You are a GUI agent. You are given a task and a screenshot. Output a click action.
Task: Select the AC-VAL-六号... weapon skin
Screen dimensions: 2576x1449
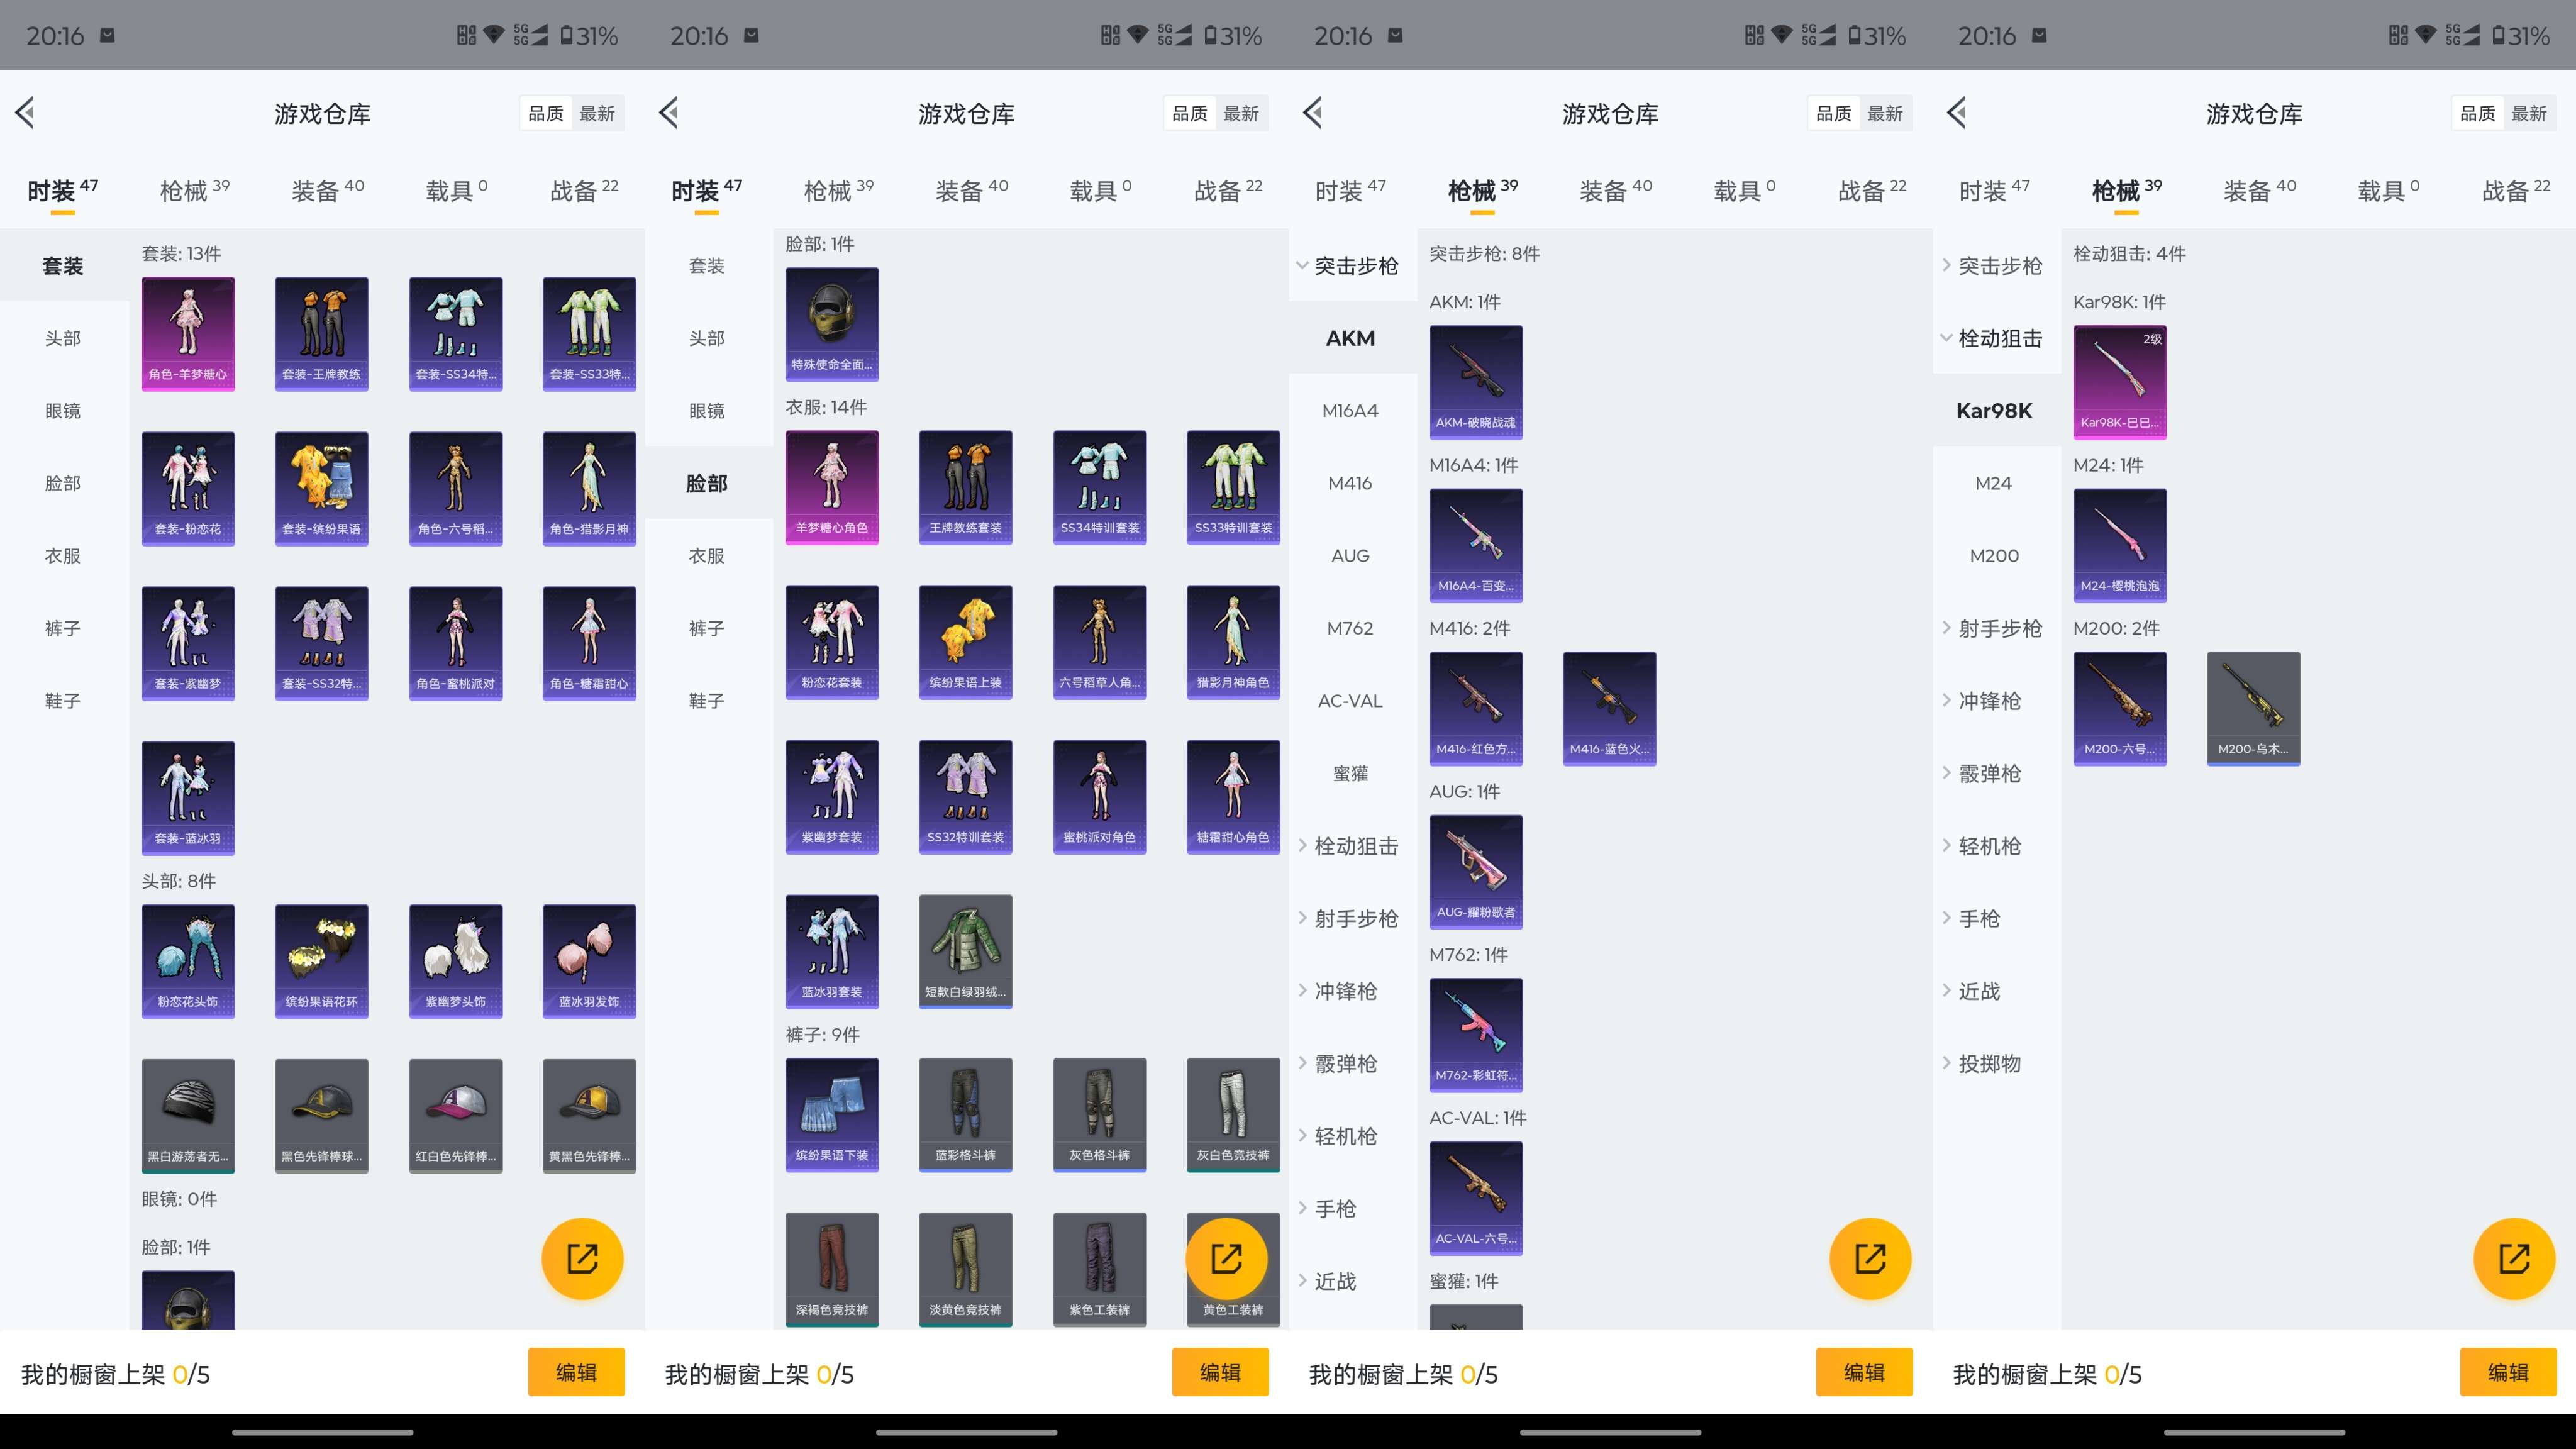(1476, 1198)
